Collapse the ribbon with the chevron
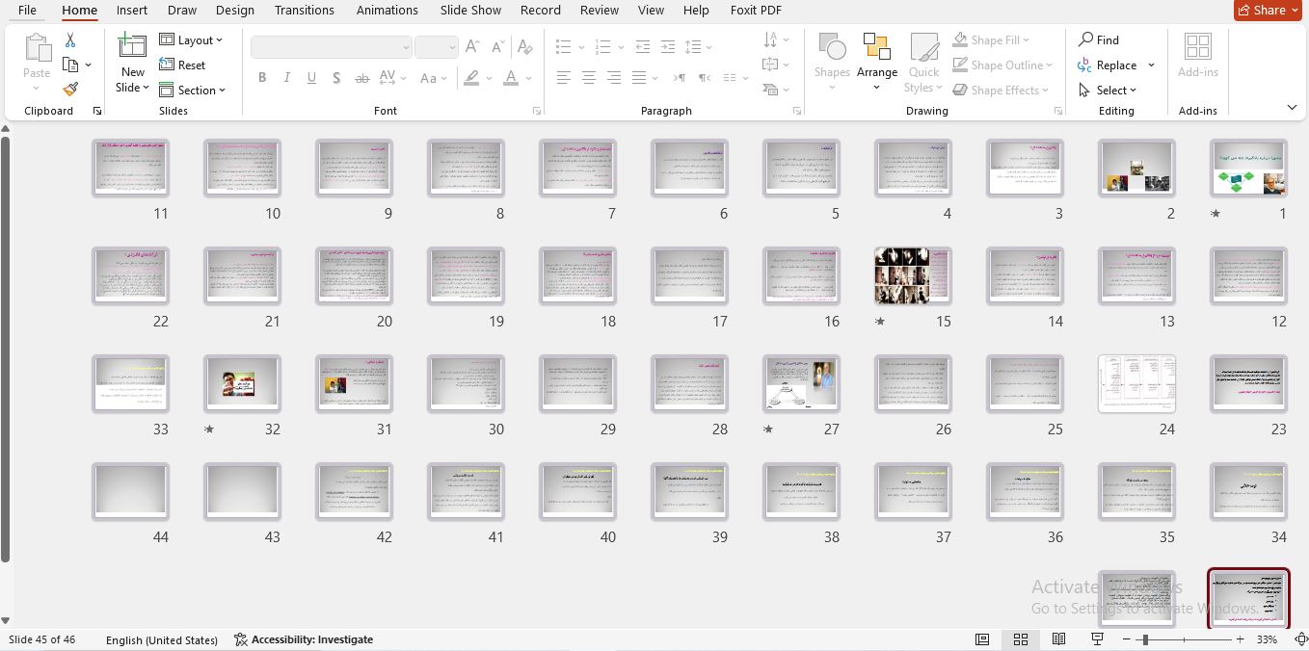Viewport: 1309px width, 651px height. (x=1292, y=107)
